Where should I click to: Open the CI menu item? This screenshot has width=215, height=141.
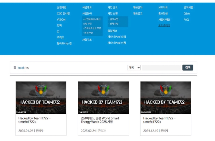(x=58, y=32)
